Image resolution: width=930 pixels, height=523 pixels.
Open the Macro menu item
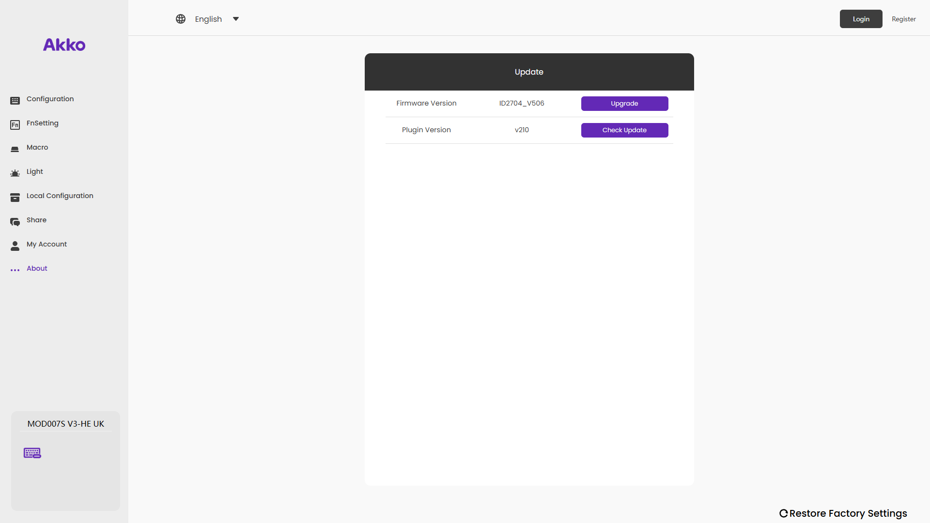37,147
